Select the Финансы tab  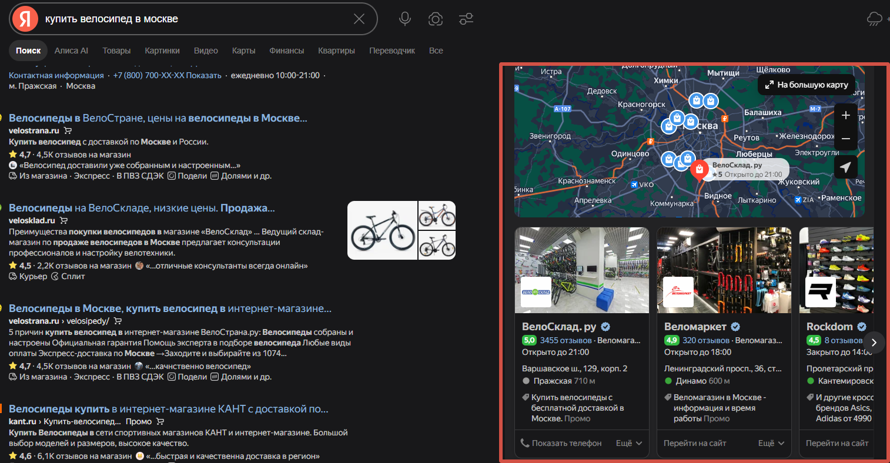(287, 51)
